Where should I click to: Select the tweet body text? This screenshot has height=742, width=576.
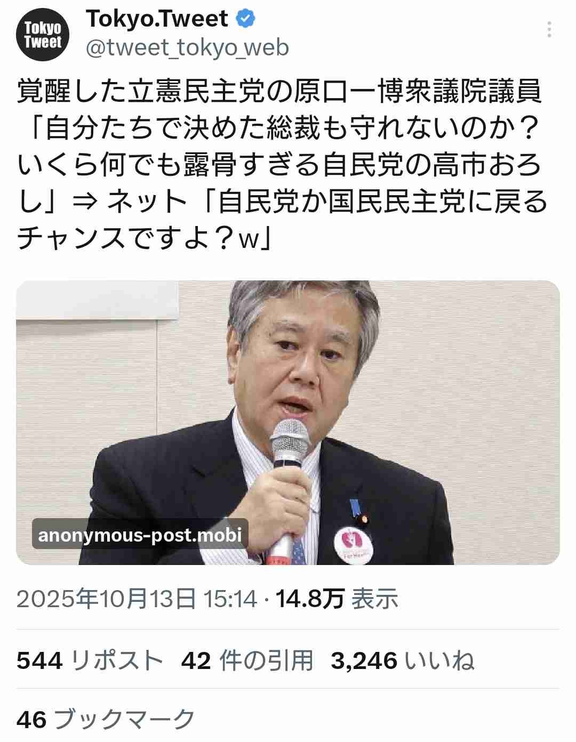click(283, 165)
